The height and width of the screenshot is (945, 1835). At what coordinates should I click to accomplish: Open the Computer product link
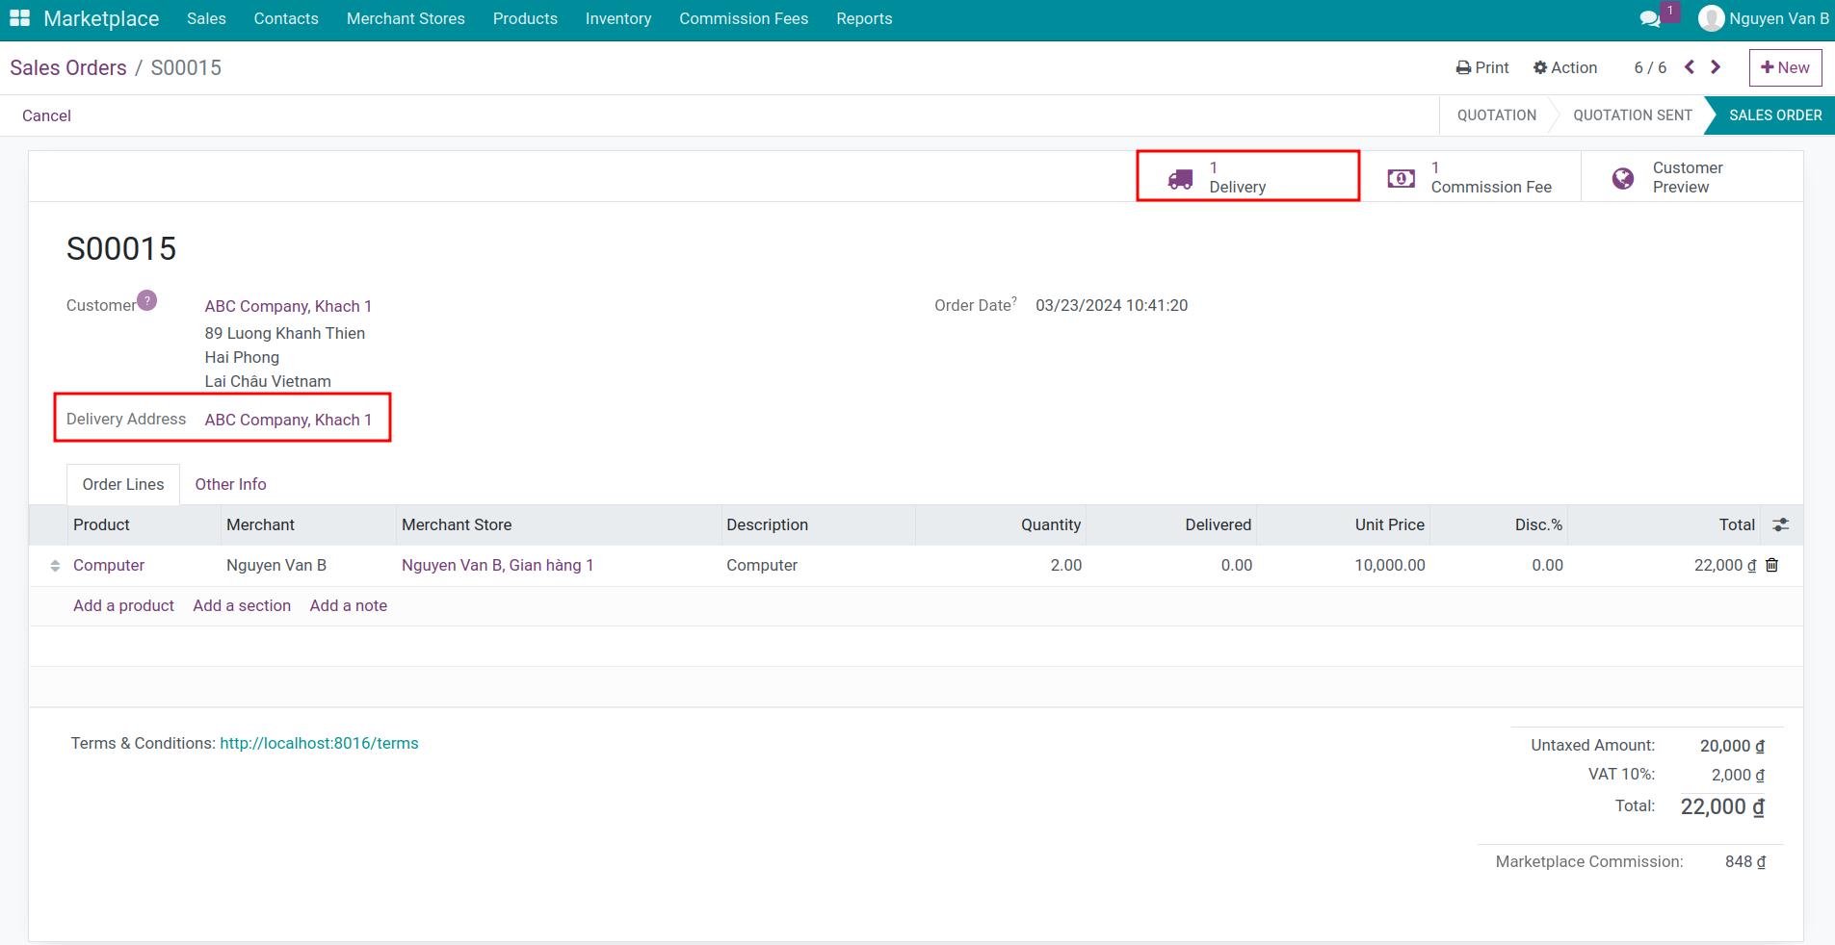click(109, 565)
